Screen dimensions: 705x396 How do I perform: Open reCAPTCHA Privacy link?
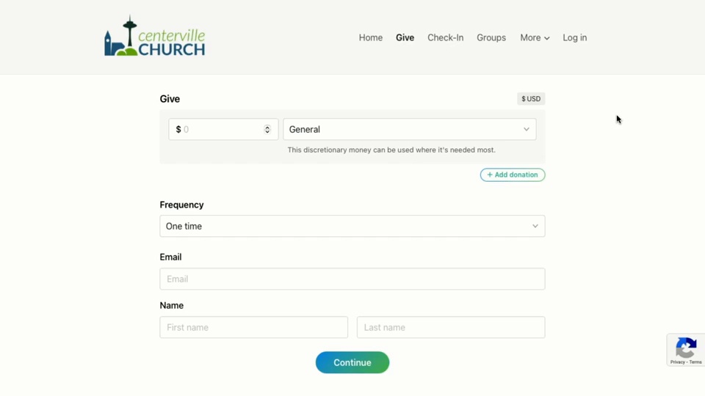click(677, 362)
